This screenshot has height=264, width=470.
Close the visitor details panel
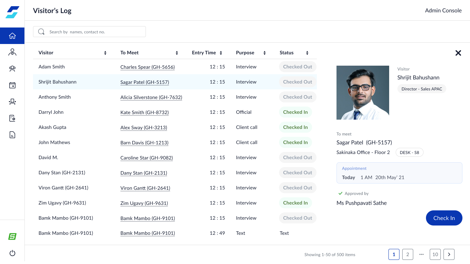[458, 53]
